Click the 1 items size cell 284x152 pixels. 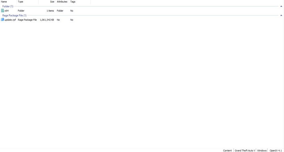coord(50,11)
